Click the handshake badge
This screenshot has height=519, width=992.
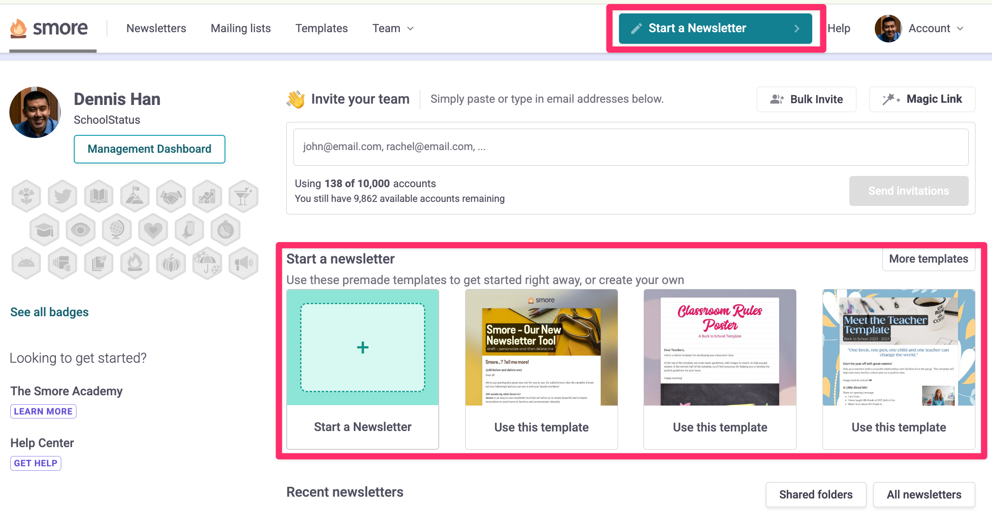[x=171, y=196]
